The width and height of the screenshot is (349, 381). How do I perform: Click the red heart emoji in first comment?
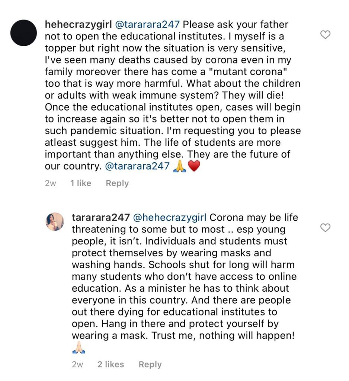(x=194, y=166)
